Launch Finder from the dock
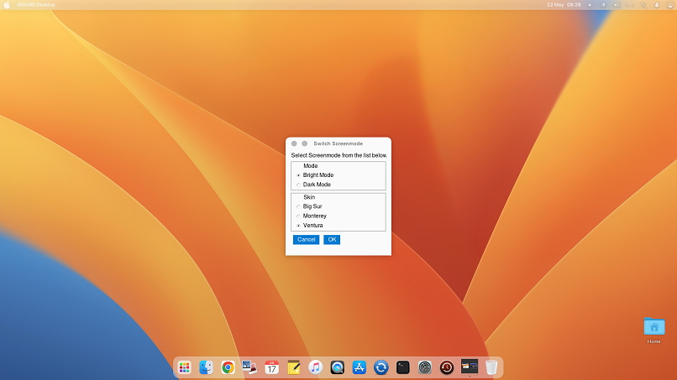Image resolution: width=677 pixels, height=380 pixels. (206, 367)
